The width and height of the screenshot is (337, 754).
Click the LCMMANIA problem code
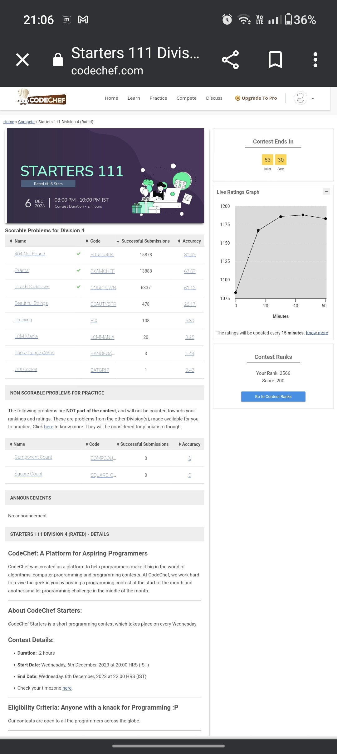click(102, 337)
